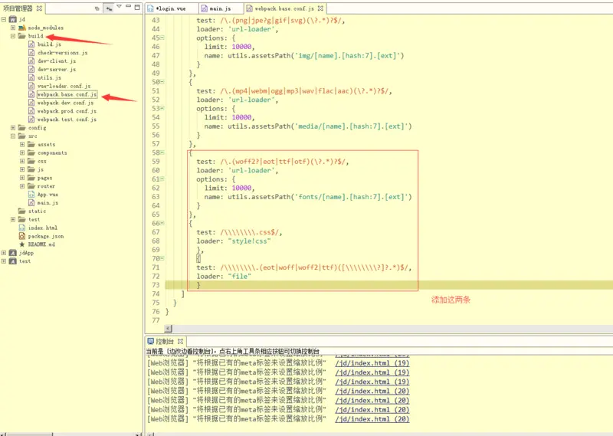Screen dimensions: 613x436
Task: Click the 控制台 console tab icon
Action: (150, 341)
